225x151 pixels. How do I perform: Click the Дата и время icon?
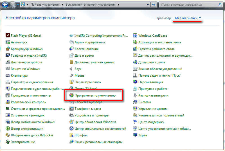coord(71,55)
